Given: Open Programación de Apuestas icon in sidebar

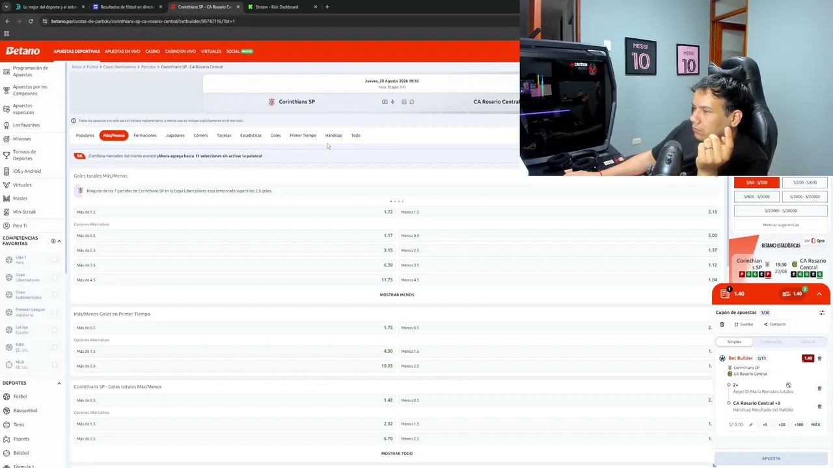Looking at the screenshot, I should tap(7, 71).
